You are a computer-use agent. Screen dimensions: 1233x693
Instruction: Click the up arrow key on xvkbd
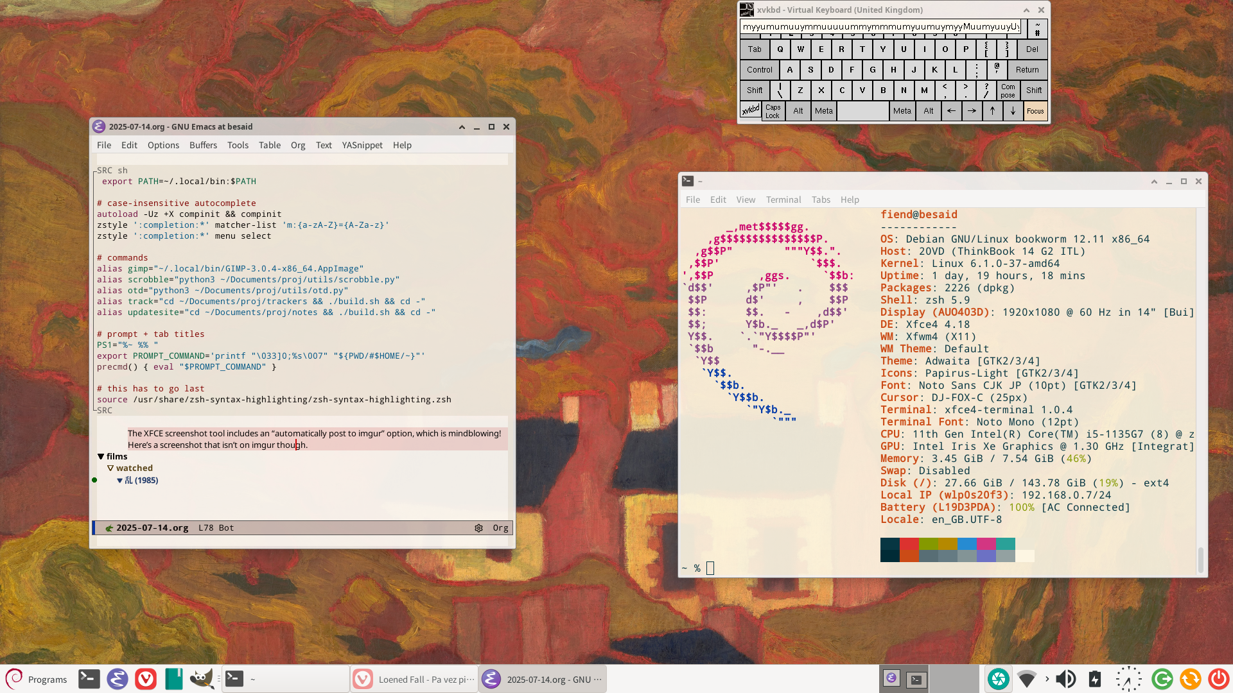tap(992, 111)
